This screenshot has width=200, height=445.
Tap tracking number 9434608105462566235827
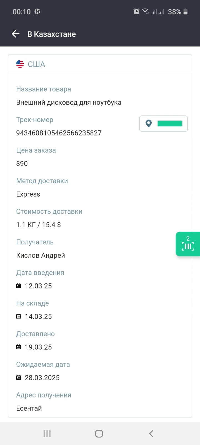coord(59,133)
